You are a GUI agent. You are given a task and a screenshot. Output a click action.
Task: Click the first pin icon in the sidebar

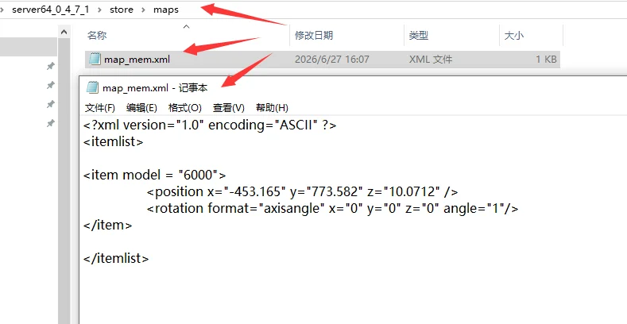[50, 66]
